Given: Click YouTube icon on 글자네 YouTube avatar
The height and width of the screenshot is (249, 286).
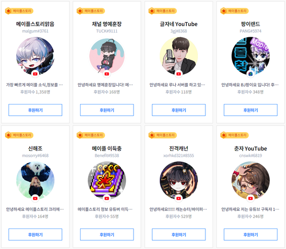Looking at the screenshot, I should 179,74.
